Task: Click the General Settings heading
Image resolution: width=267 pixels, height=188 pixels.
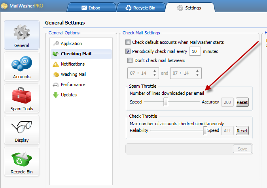Action: (65, 23)
